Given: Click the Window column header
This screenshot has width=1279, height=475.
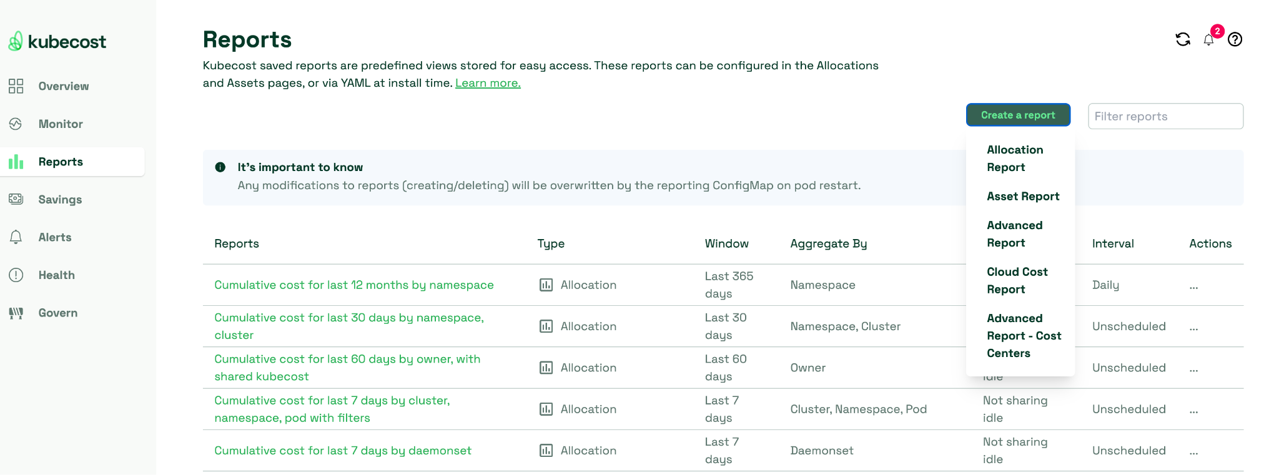Looking at the screenshot, I should click(726, 243).
